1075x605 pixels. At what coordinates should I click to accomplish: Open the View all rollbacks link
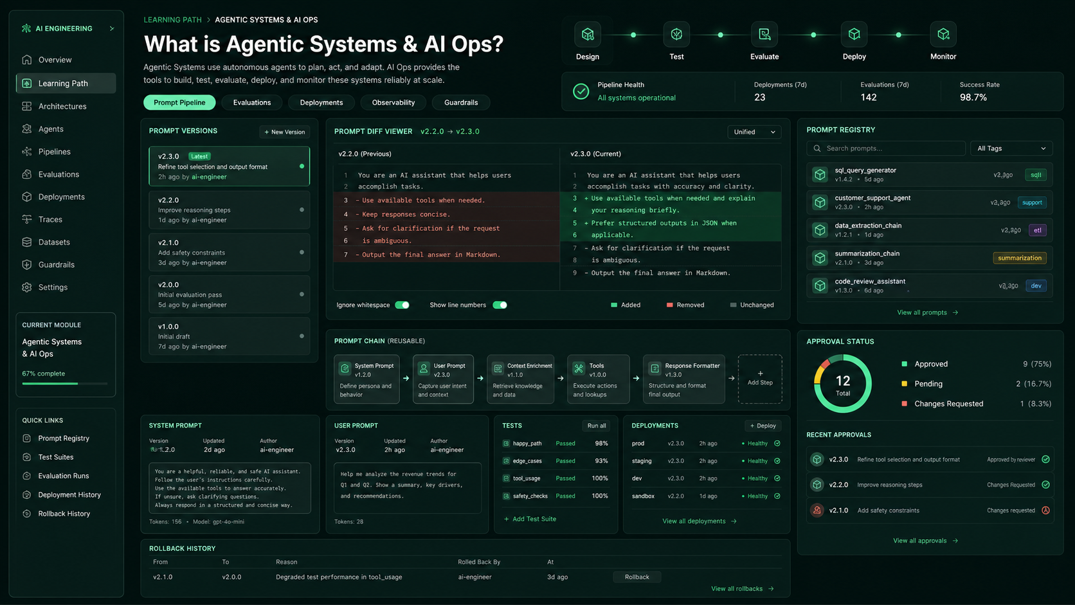(743, 589)
